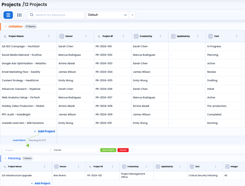Viewport: 245px width, 186px height.
Task: Sort Initiation table by Project Name
Action: 5,36
